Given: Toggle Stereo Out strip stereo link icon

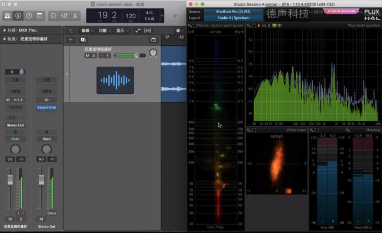Looking at the screenshot, I should click(47, 100).
